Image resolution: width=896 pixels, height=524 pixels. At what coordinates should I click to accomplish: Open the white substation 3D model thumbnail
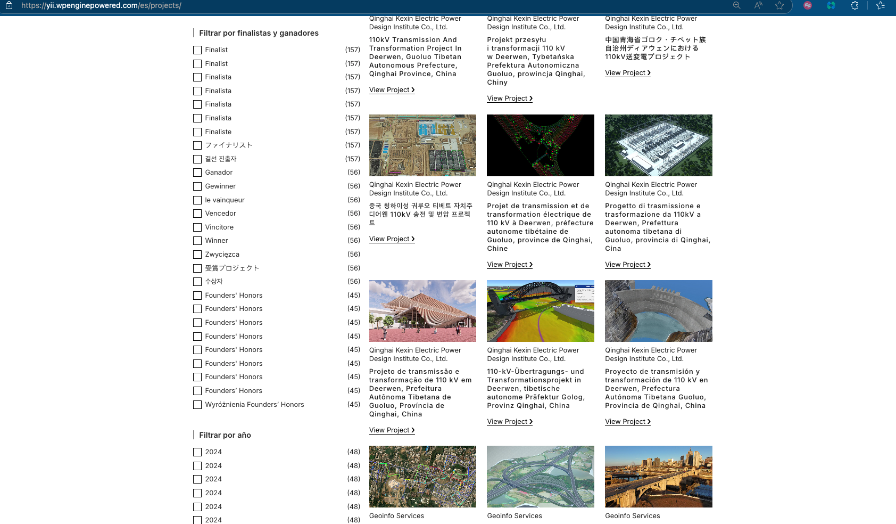[659, 145]
